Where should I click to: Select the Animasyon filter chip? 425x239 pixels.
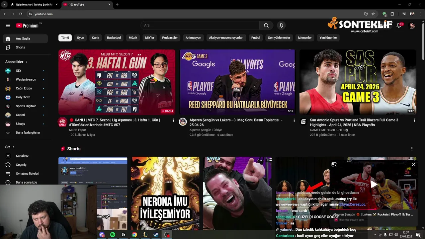click(x=193, y=38)
